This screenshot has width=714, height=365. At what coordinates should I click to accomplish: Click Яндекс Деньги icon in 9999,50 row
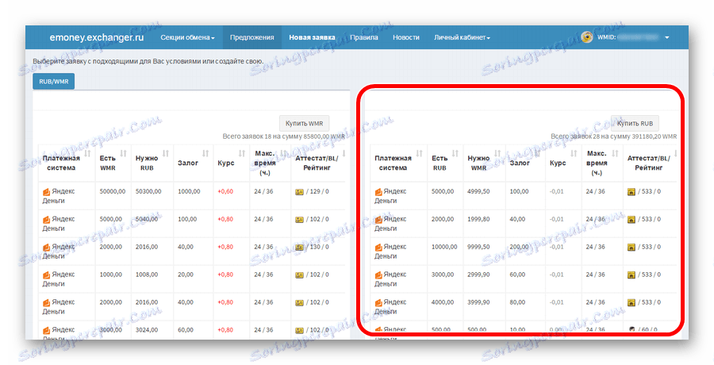tap(378, 248)
